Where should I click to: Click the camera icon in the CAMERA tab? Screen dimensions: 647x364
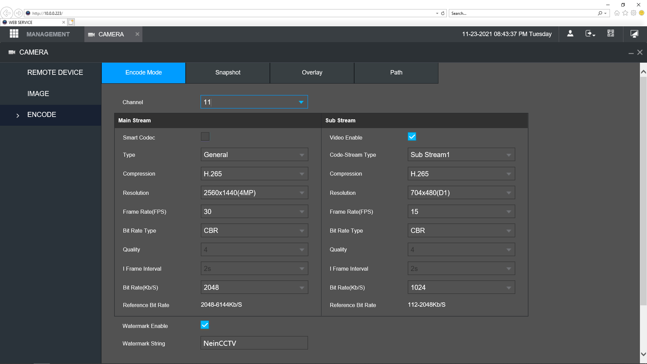point(91,34)
